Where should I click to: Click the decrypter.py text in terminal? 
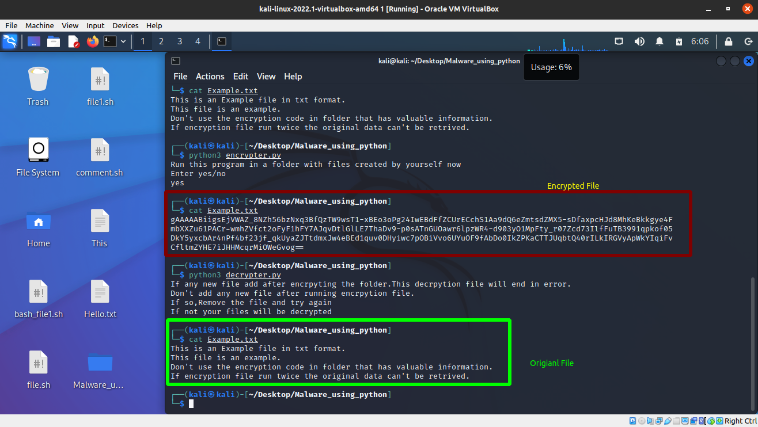pos(253,275)
